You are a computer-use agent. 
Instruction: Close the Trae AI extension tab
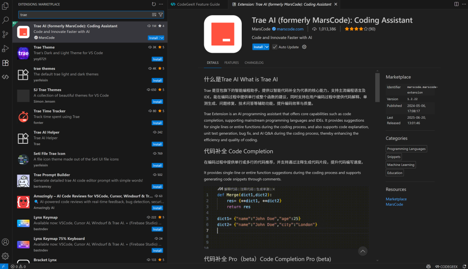click(x=336, y=4)
